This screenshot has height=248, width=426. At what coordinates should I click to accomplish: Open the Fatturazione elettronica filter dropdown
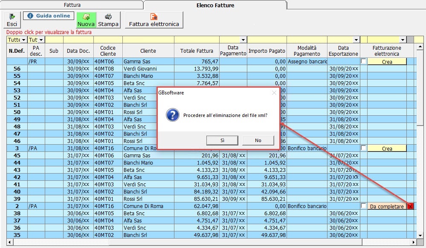(x=403, y=40)
